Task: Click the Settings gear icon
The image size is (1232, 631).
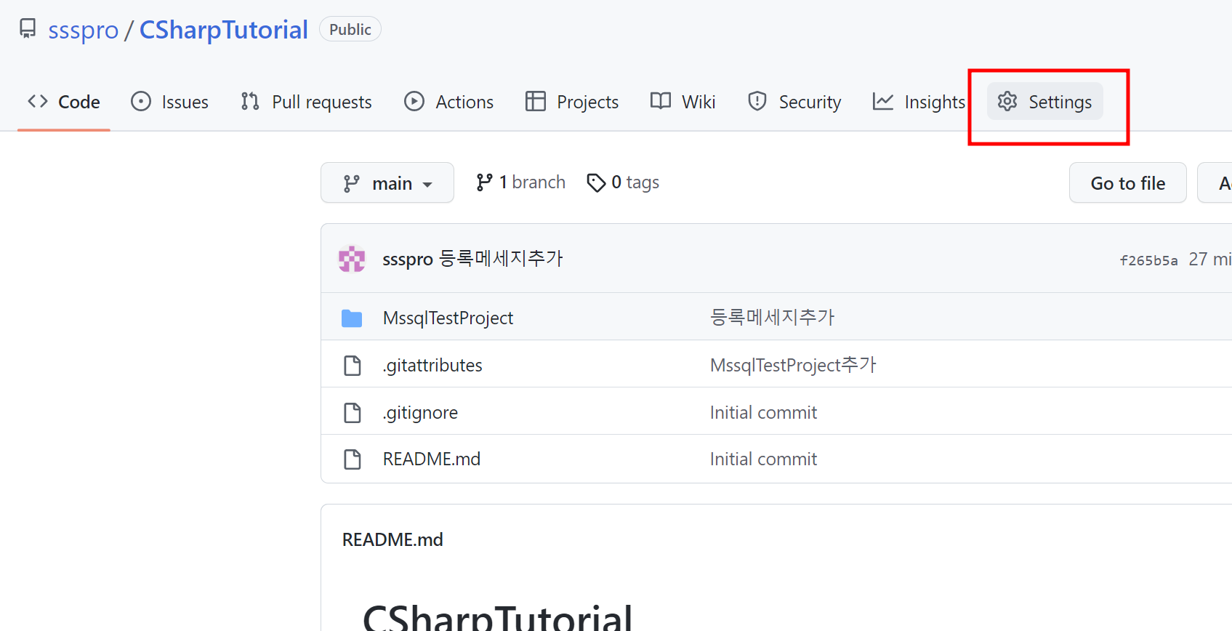Action: (1007, 101)
